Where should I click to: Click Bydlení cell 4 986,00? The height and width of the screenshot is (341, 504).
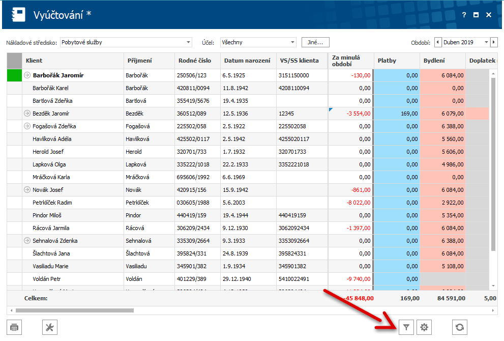(x=442, y=164)
